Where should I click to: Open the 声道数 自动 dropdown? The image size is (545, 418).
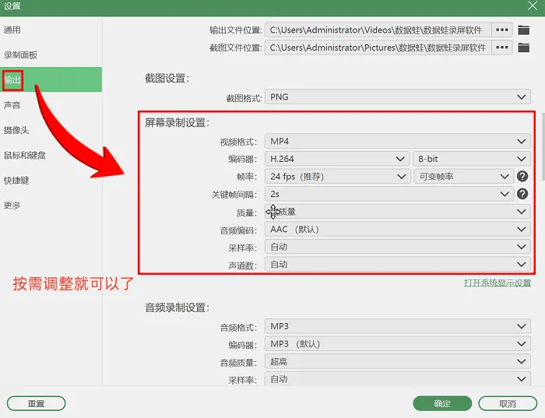[398, 265]
